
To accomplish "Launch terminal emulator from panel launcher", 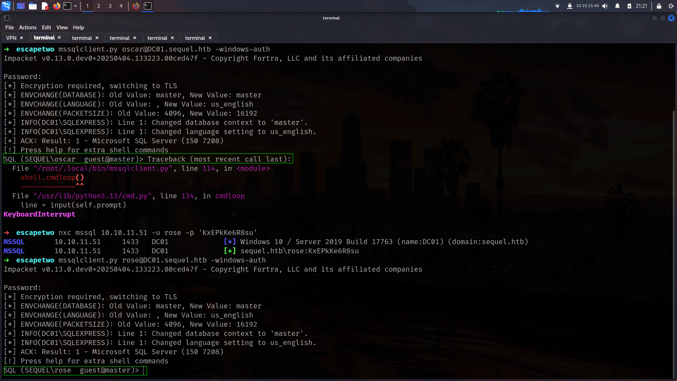I will click(67, 6).
